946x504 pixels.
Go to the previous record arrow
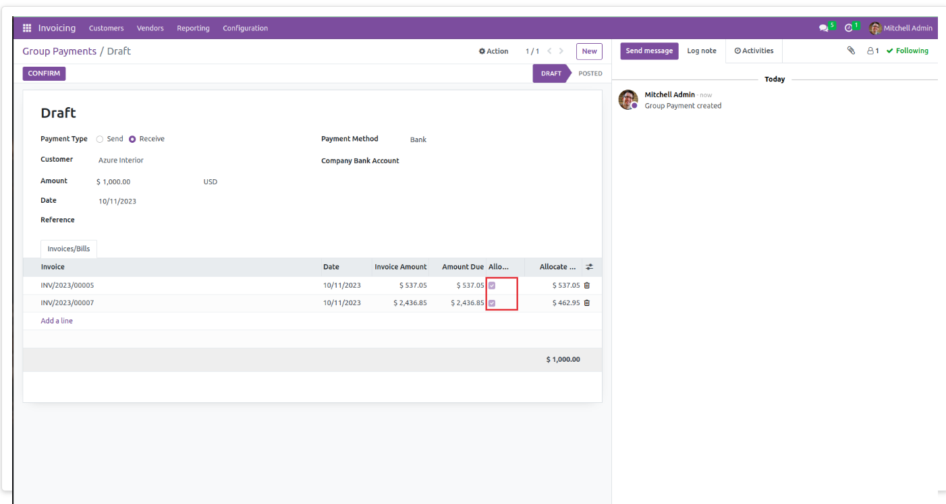pyautogui.click(x=549, y=51)
